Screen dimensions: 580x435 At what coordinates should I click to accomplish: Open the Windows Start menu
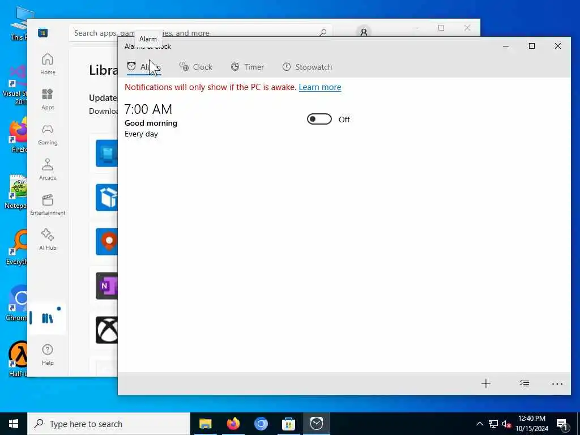point(14,424)
